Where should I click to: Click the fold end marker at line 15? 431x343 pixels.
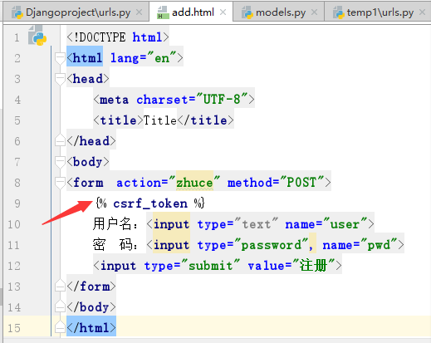(60, 327)
